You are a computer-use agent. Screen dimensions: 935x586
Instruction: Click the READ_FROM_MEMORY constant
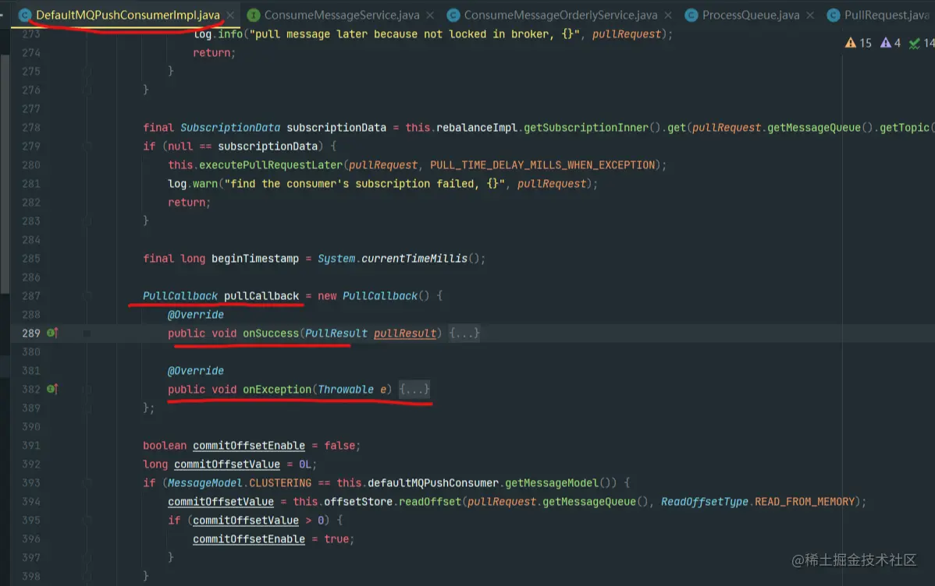805,501
